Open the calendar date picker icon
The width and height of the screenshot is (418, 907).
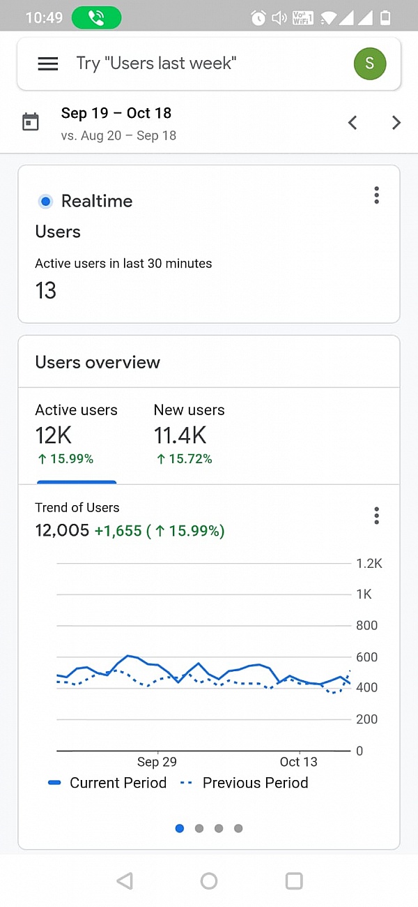(x=31, y=123)
